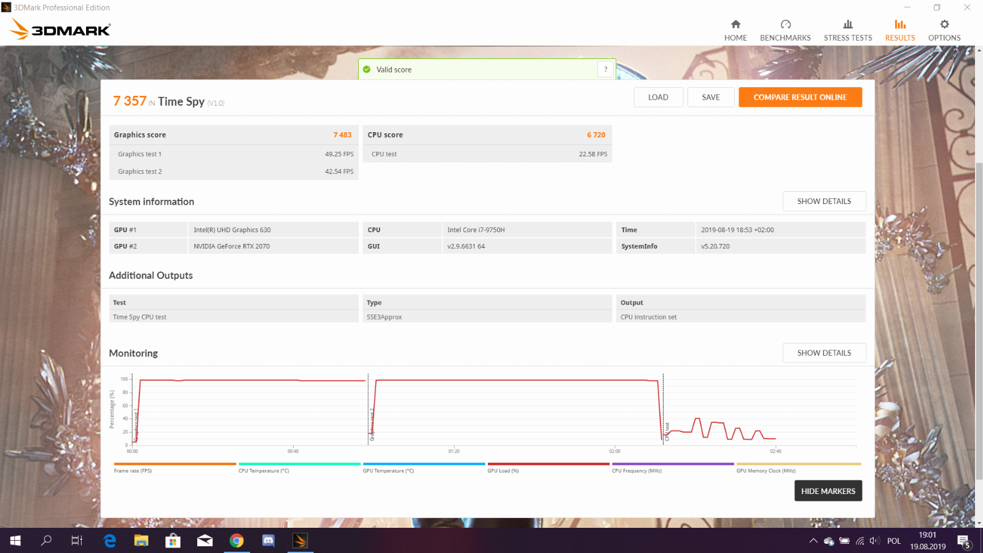Click the POL language indicator

(894, 541)
